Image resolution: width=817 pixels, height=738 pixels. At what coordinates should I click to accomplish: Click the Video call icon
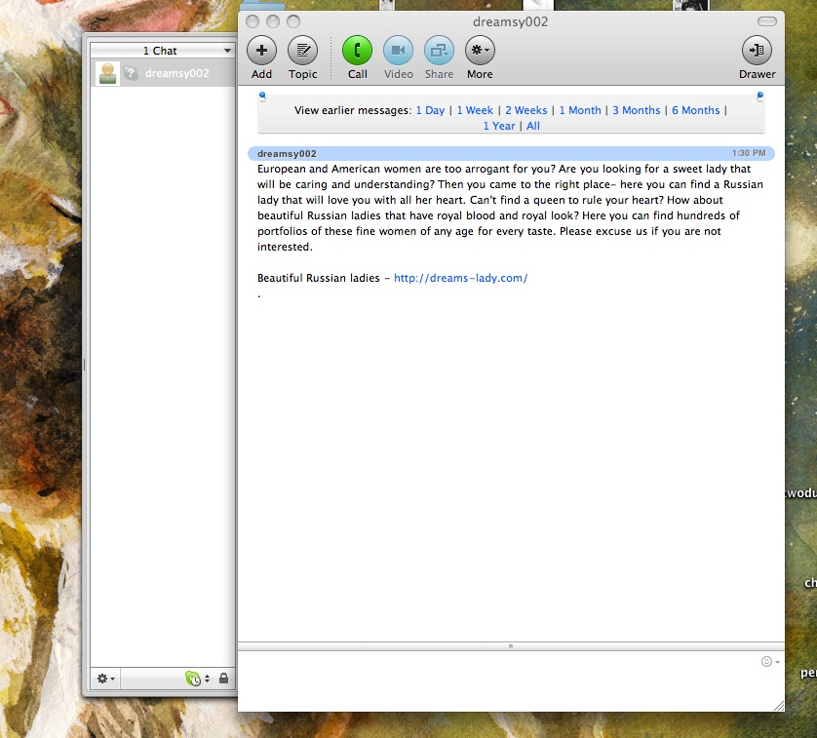click(x=398, y=50)
